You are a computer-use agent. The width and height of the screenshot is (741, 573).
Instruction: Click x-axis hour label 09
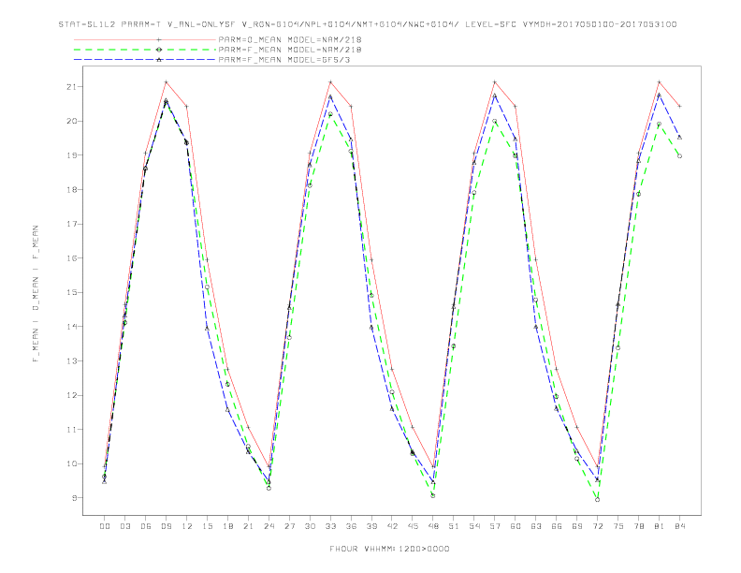[166, 526]
